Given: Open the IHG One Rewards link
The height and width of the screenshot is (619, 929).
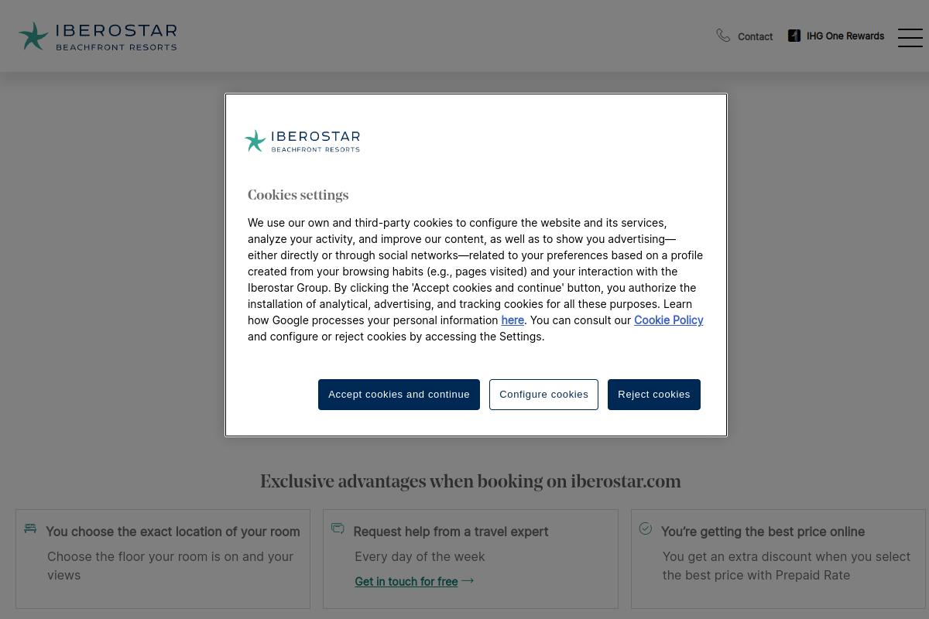Looking at the screenshot, I should (x=845, y=36).
